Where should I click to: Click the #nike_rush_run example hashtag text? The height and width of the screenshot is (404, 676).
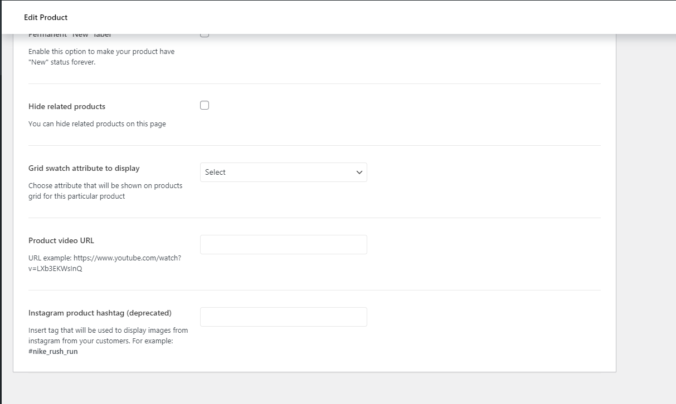point(53,352)
